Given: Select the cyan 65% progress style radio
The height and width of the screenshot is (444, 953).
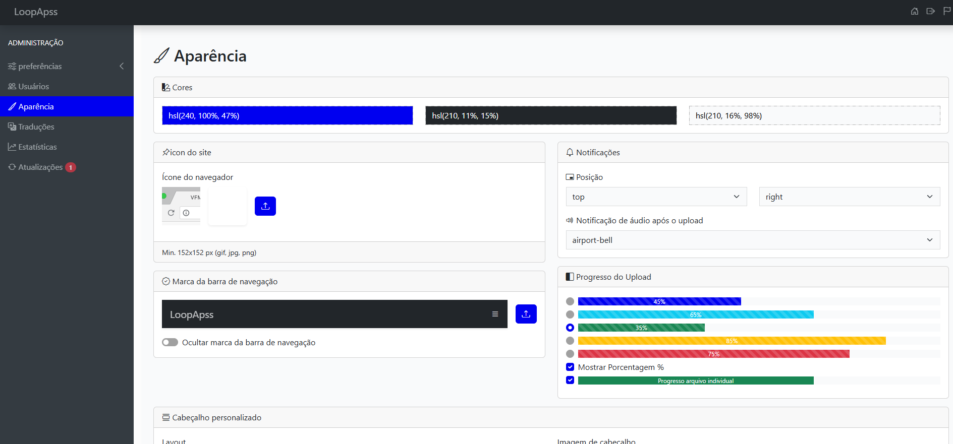Looking at the screenshot, I should (x=570, y=314).
